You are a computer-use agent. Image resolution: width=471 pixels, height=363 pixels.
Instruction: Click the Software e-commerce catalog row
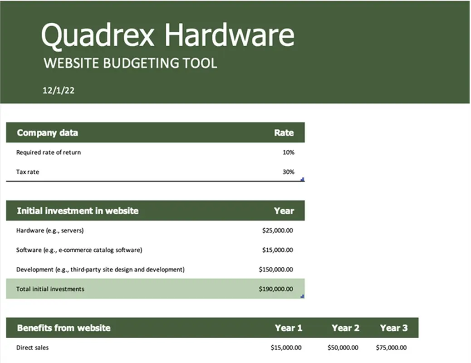tap(79, 250)
